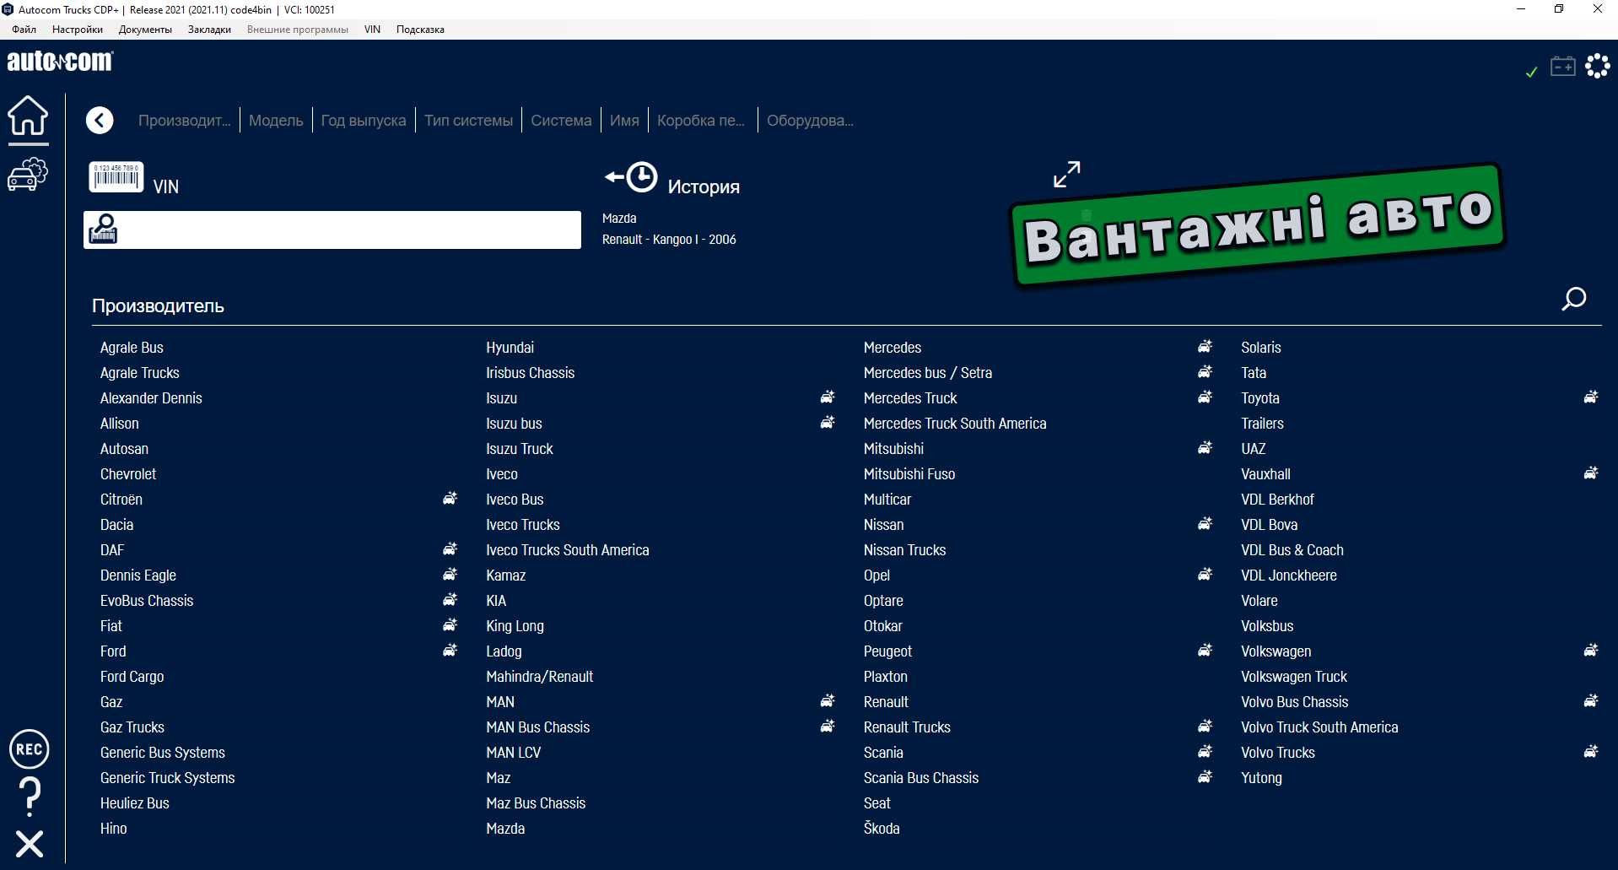
Task: Click the VIN barcode icon
Action: click(x=116, y=177)
